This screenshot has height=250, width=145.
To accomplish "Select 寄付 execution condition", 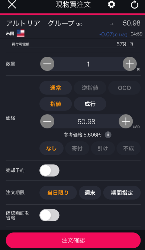I will click(77, 149).
